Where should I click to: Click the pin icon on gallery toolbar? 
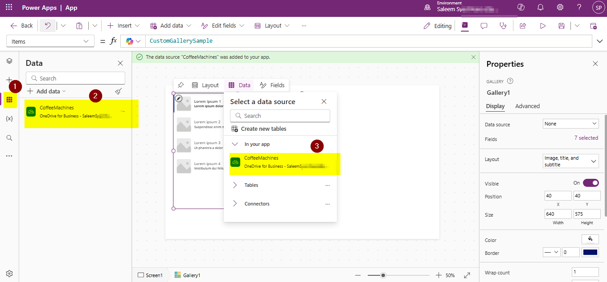pyautogui.click(x=180, y=85)
